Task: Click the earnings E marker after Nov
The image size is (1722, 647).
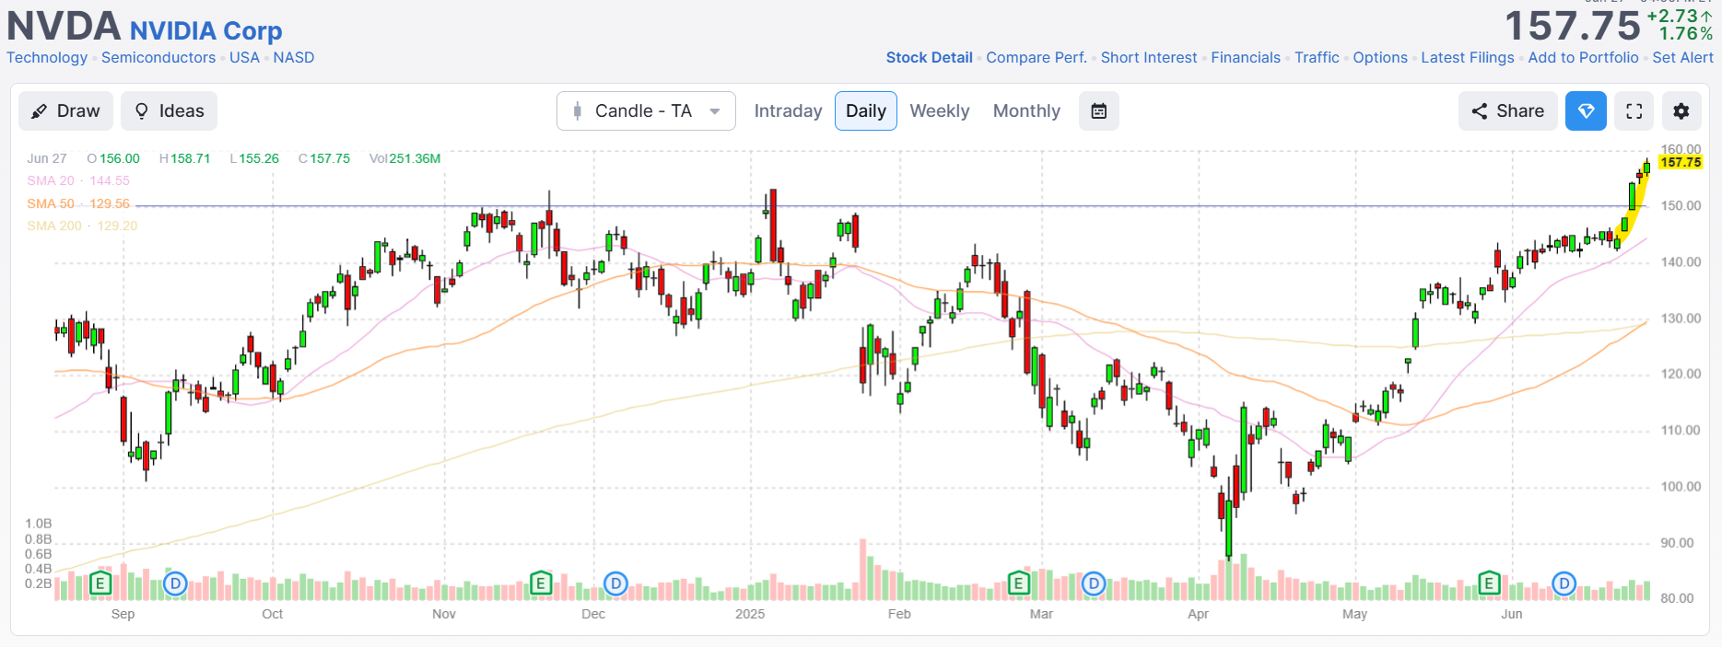Action: [x=542, y=583]
